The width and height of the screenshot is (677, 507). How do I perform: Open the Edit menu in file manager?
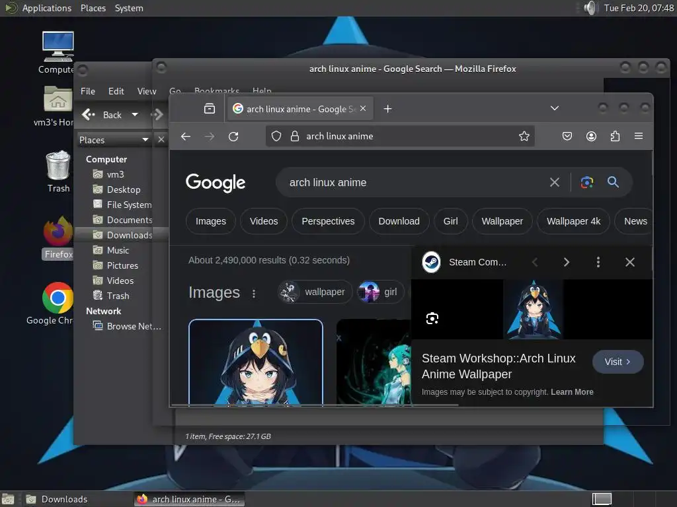[116, 91]
